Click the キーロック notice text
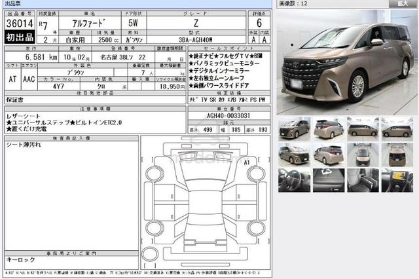Viewport: 419px width, 279px height. coord(20,259)
